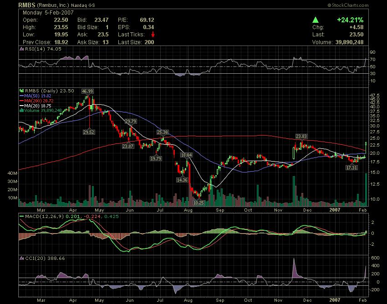Click the 29.52 low price callout

pyautogui.click(x=89, y=132)
